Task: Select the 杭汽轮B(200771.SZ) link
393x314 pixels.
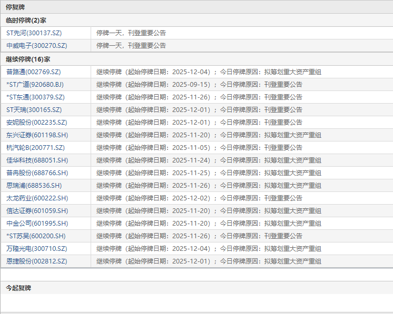Action: [35, 148]
